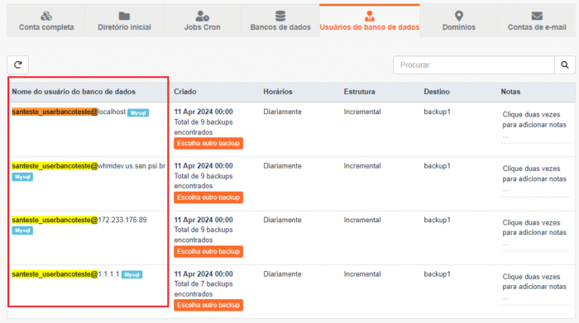Viewport: 579px width, 323px height.
Task: Click the Nome do usuário column header
Action: (74, 92)
